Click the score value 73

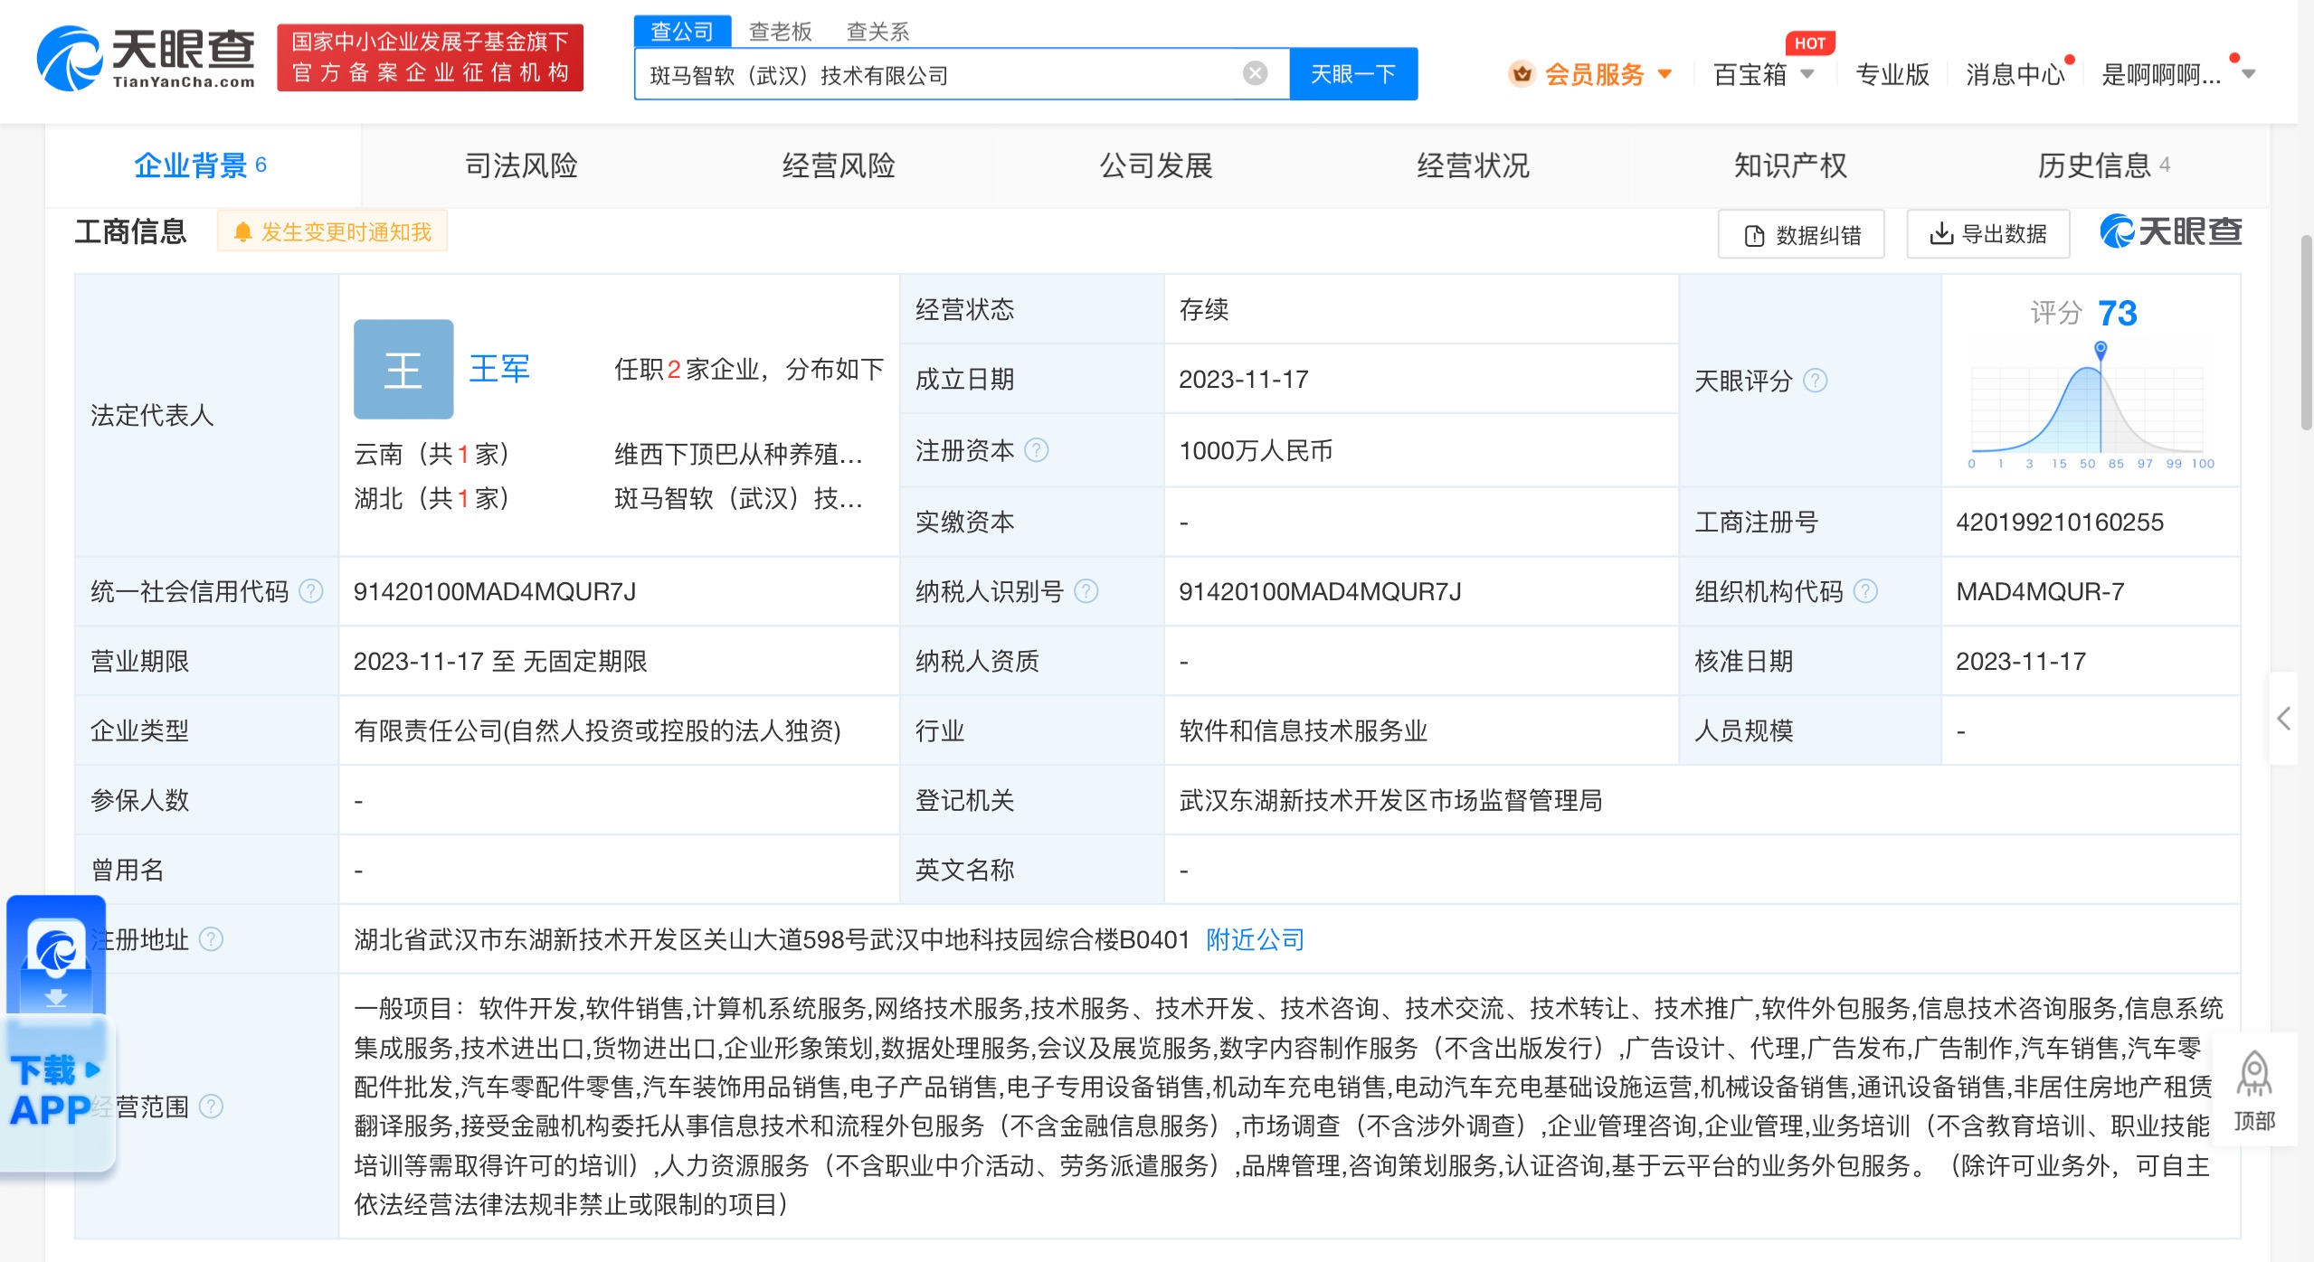pos(2117,313)
